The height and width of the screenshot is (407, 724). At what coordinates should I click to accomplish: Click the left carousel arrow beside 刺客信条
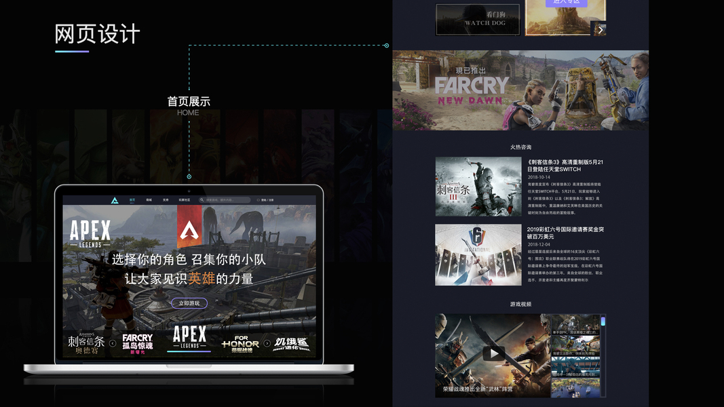[x=112, y=343]
